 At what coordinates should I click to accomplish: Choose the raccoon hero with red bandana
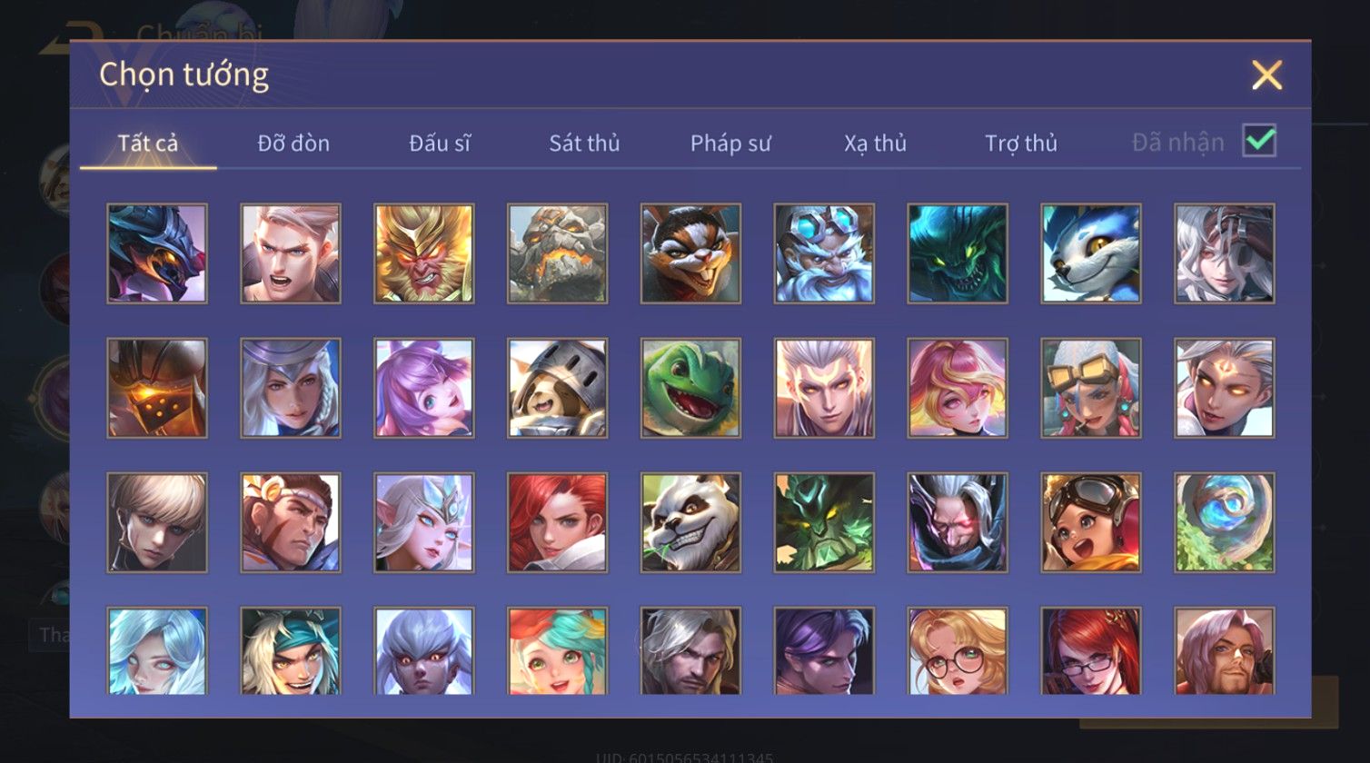coord(690,253)
